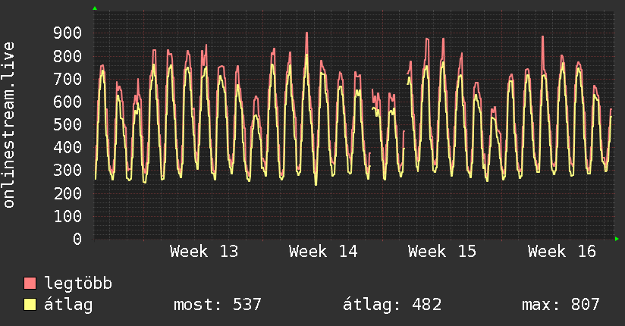625x326 pixels.
Task: Click the Week 16 axis label
Action: (x=561, y=252)
